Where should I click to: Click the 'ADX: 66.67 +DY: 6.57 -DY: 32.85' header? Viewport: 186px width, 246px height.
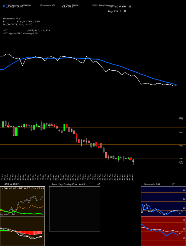click(23, 189)
